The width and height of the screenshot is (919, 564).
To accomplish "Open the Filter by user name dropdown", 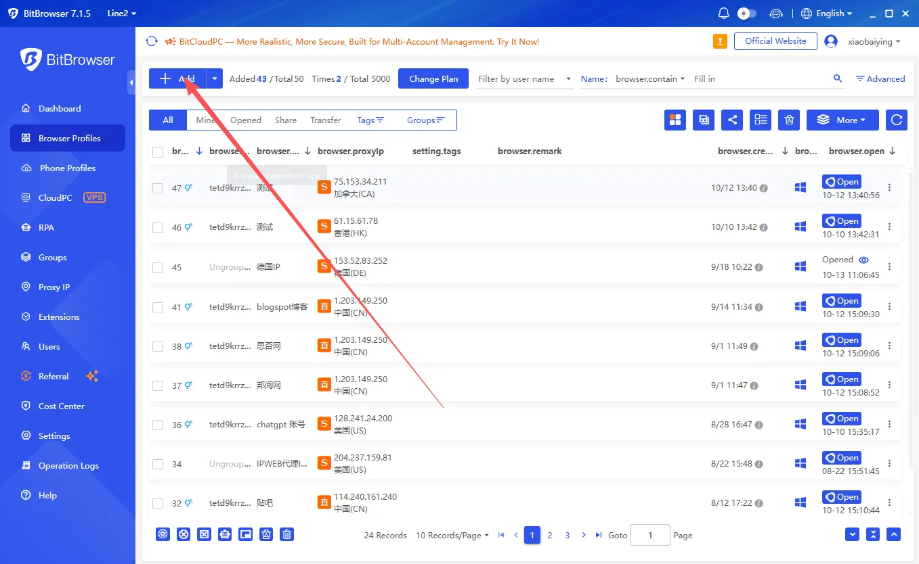I will 525,78.
